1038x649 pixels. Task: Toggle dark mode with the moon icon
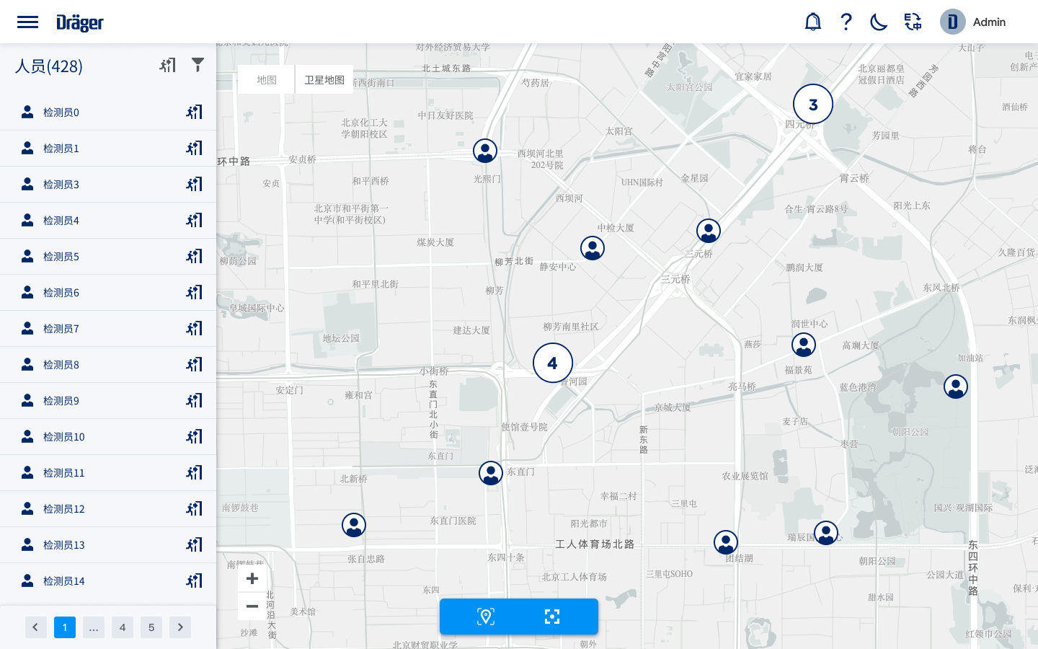click(879, 22)
